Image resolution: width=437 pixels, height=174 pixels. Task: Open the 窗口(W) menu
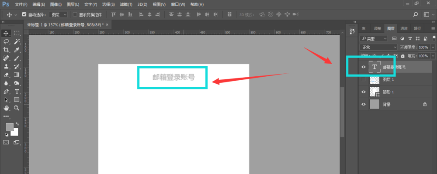point(178,4)
